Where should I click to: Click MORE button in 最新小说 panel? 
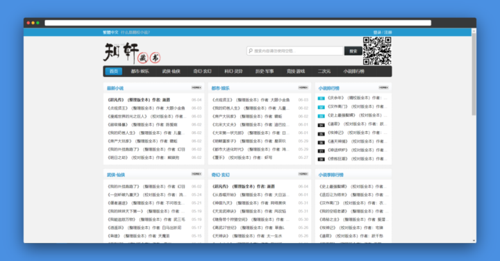(x=197, y=87)
